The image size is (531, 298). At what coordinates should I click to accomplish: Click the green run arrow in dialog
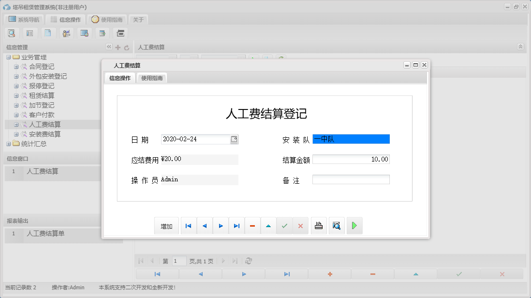coord(354,225)
